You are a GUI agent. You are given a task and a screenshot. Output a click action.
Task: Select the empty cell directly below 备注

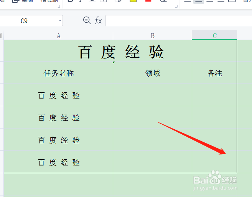point(214,95)
